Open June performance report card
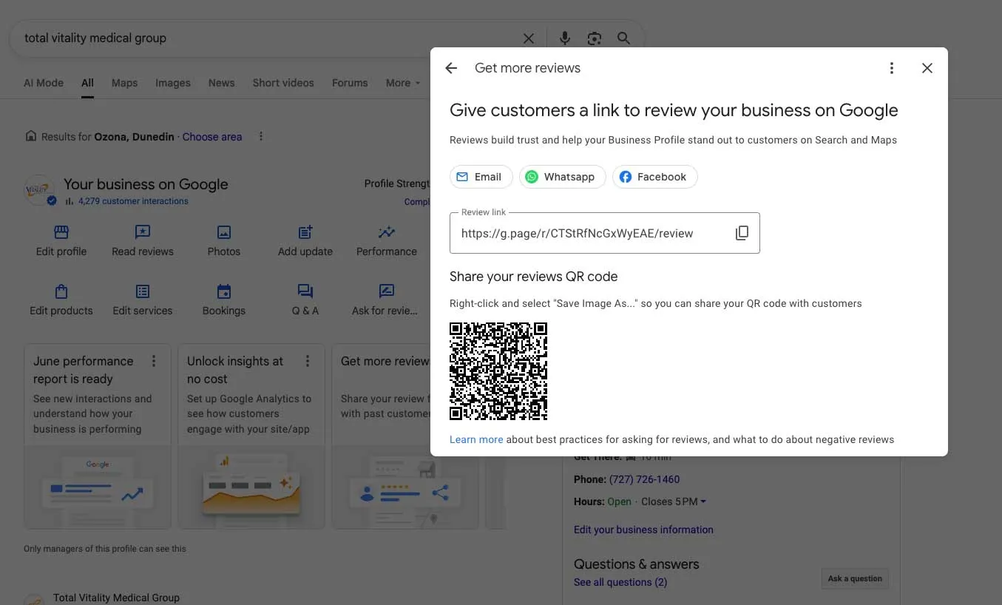 (x=98, y=436)
